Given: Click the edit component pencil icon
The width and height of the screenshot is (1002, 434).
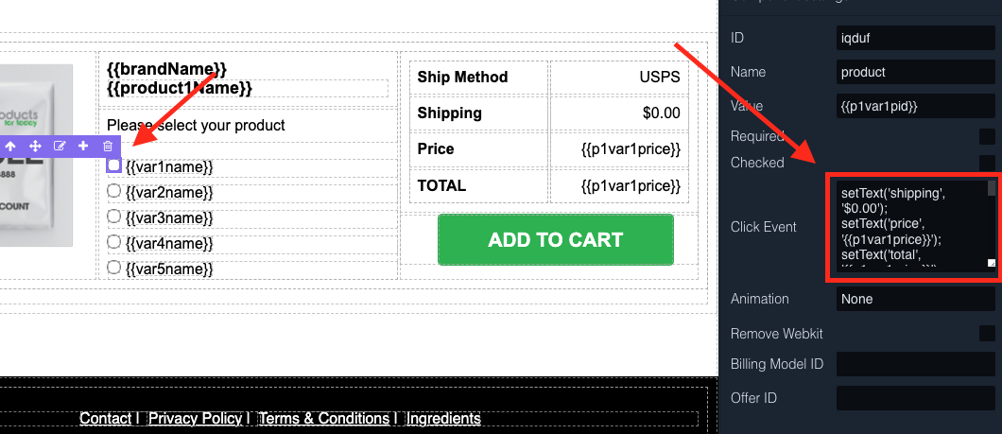Looking at the screenshot, I should (x=60, y=147).
